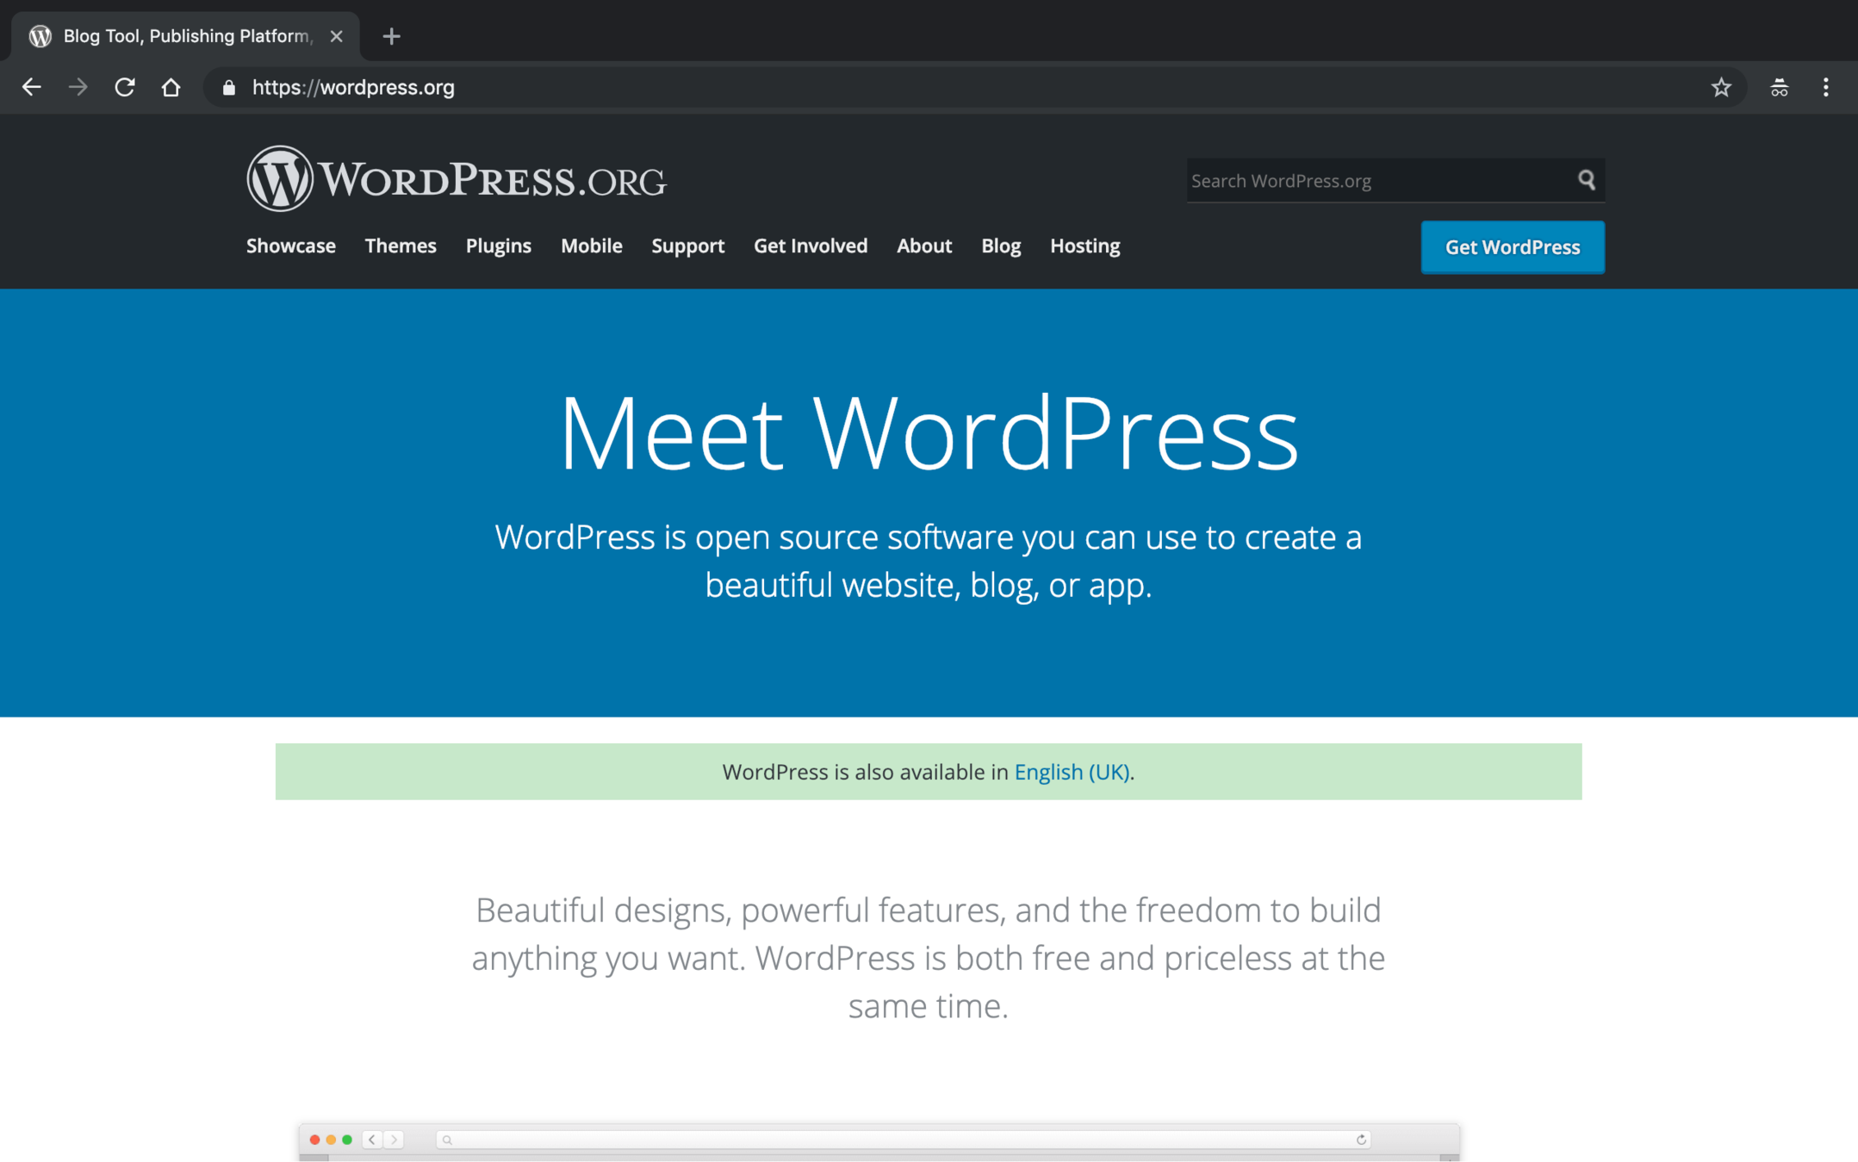Click the lock icon in the address bar

[x=228, y=87]
